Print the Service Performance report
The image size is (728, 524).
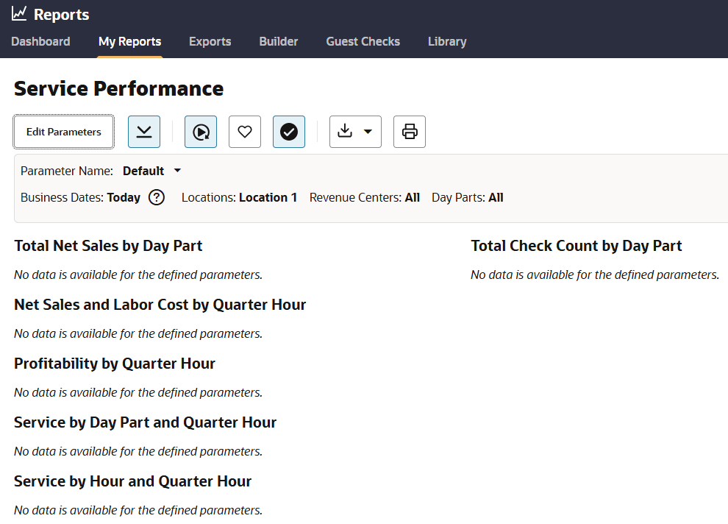point(410,132)
